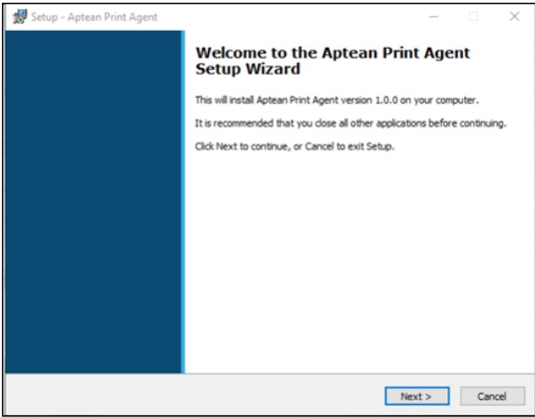This screenshot has height=417, width=535.
Task: Click the 'Click Next to continue' instruction line
Action: (x=295, y=146)
